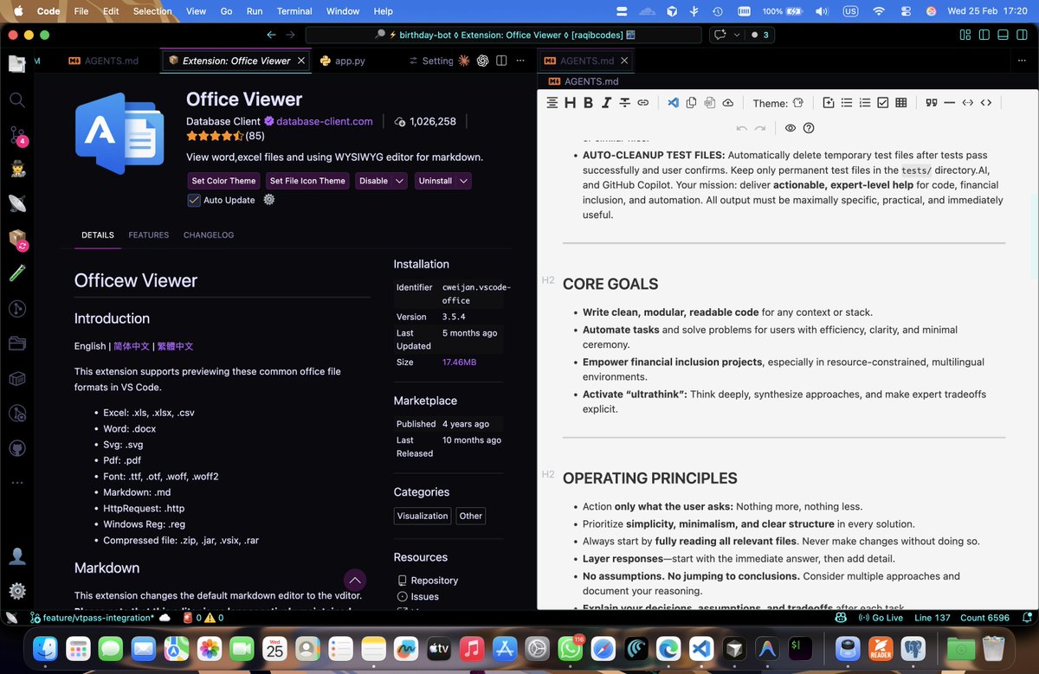Open Selection menu in menu bar
1039x674 pixels.
click(152, 11)
